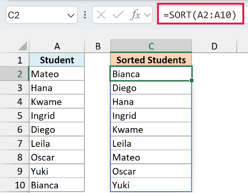
Task: Select cell A6 containing Diego
Action: [57, 129]
